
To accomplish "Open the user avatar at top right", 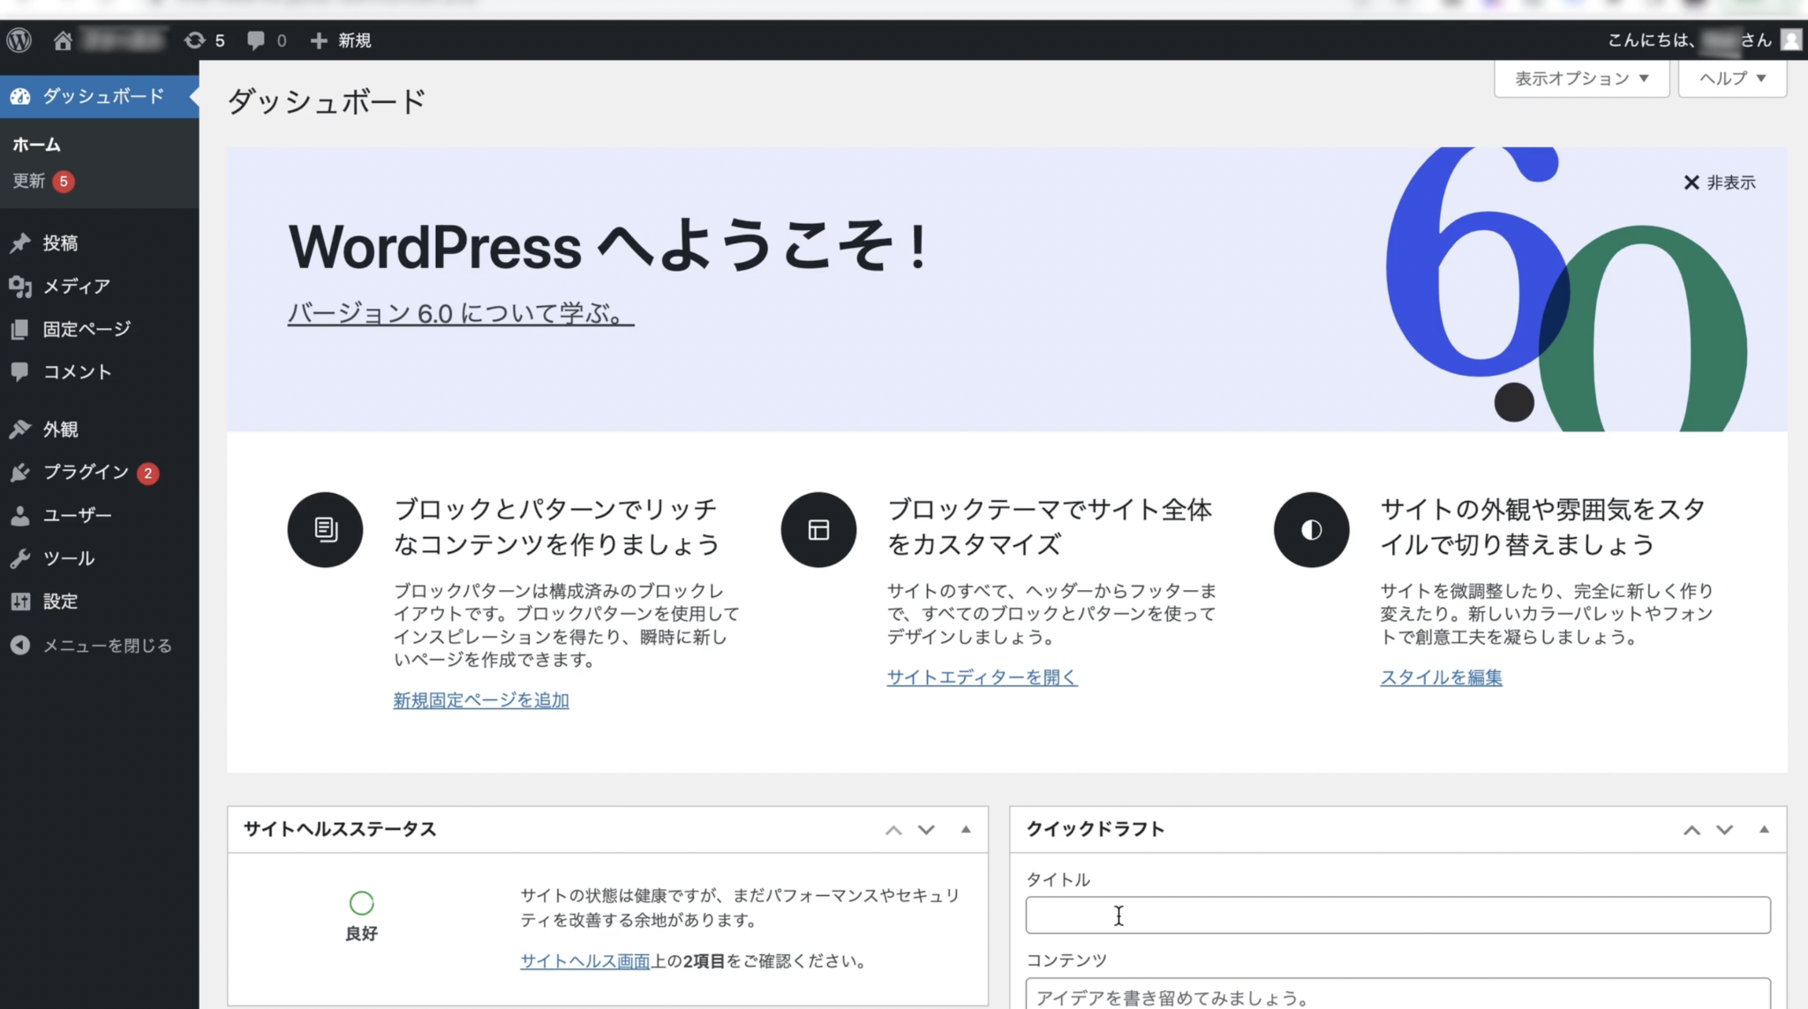I will point(1791,40).
